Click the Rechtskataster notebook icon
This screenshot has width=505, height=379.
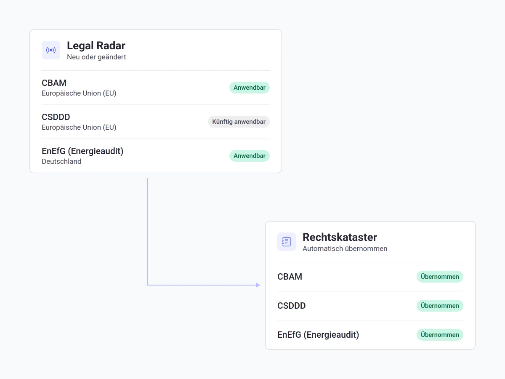coord(287,242)
